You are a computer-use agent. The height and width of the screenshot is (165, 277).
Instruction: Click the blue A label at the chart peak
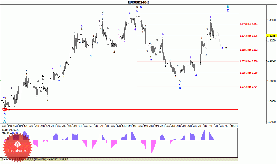(141, 7)
